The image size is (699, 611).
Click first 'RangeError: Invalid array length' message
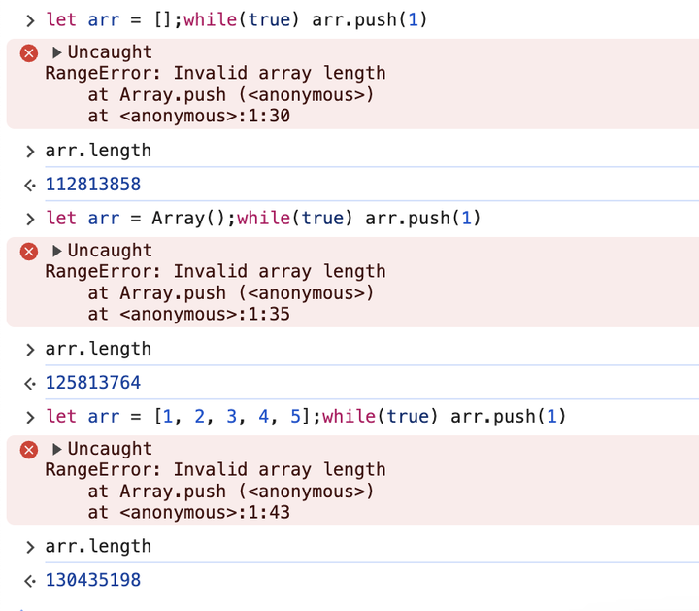216,73
